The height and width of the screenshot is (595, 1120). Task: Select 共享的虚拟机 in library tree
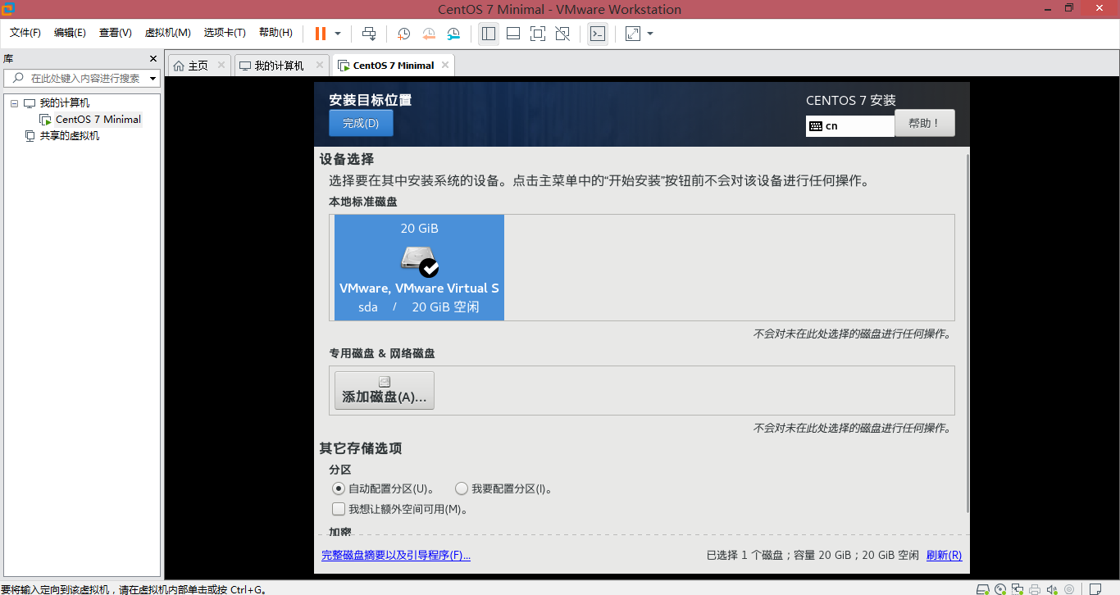[70, 136]
